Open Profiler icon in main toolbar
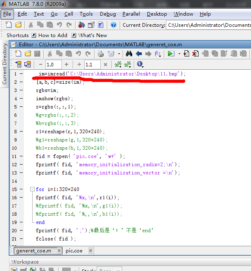 click(100, 25)
